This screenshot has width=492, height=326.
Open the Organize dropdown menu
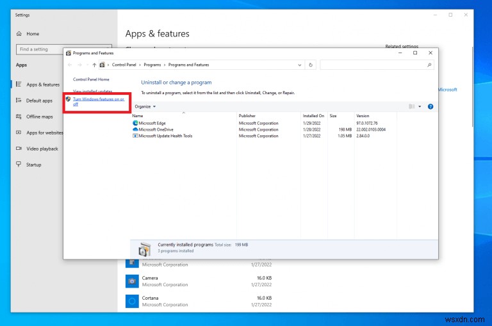coord(145,107)
